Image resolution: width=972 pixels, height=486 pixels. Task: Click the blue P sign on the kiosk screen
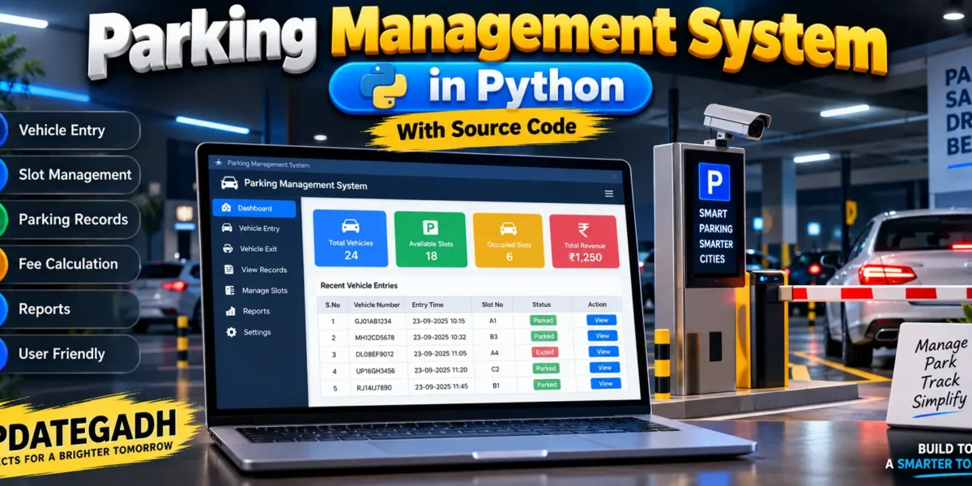[x=714, y=181]
